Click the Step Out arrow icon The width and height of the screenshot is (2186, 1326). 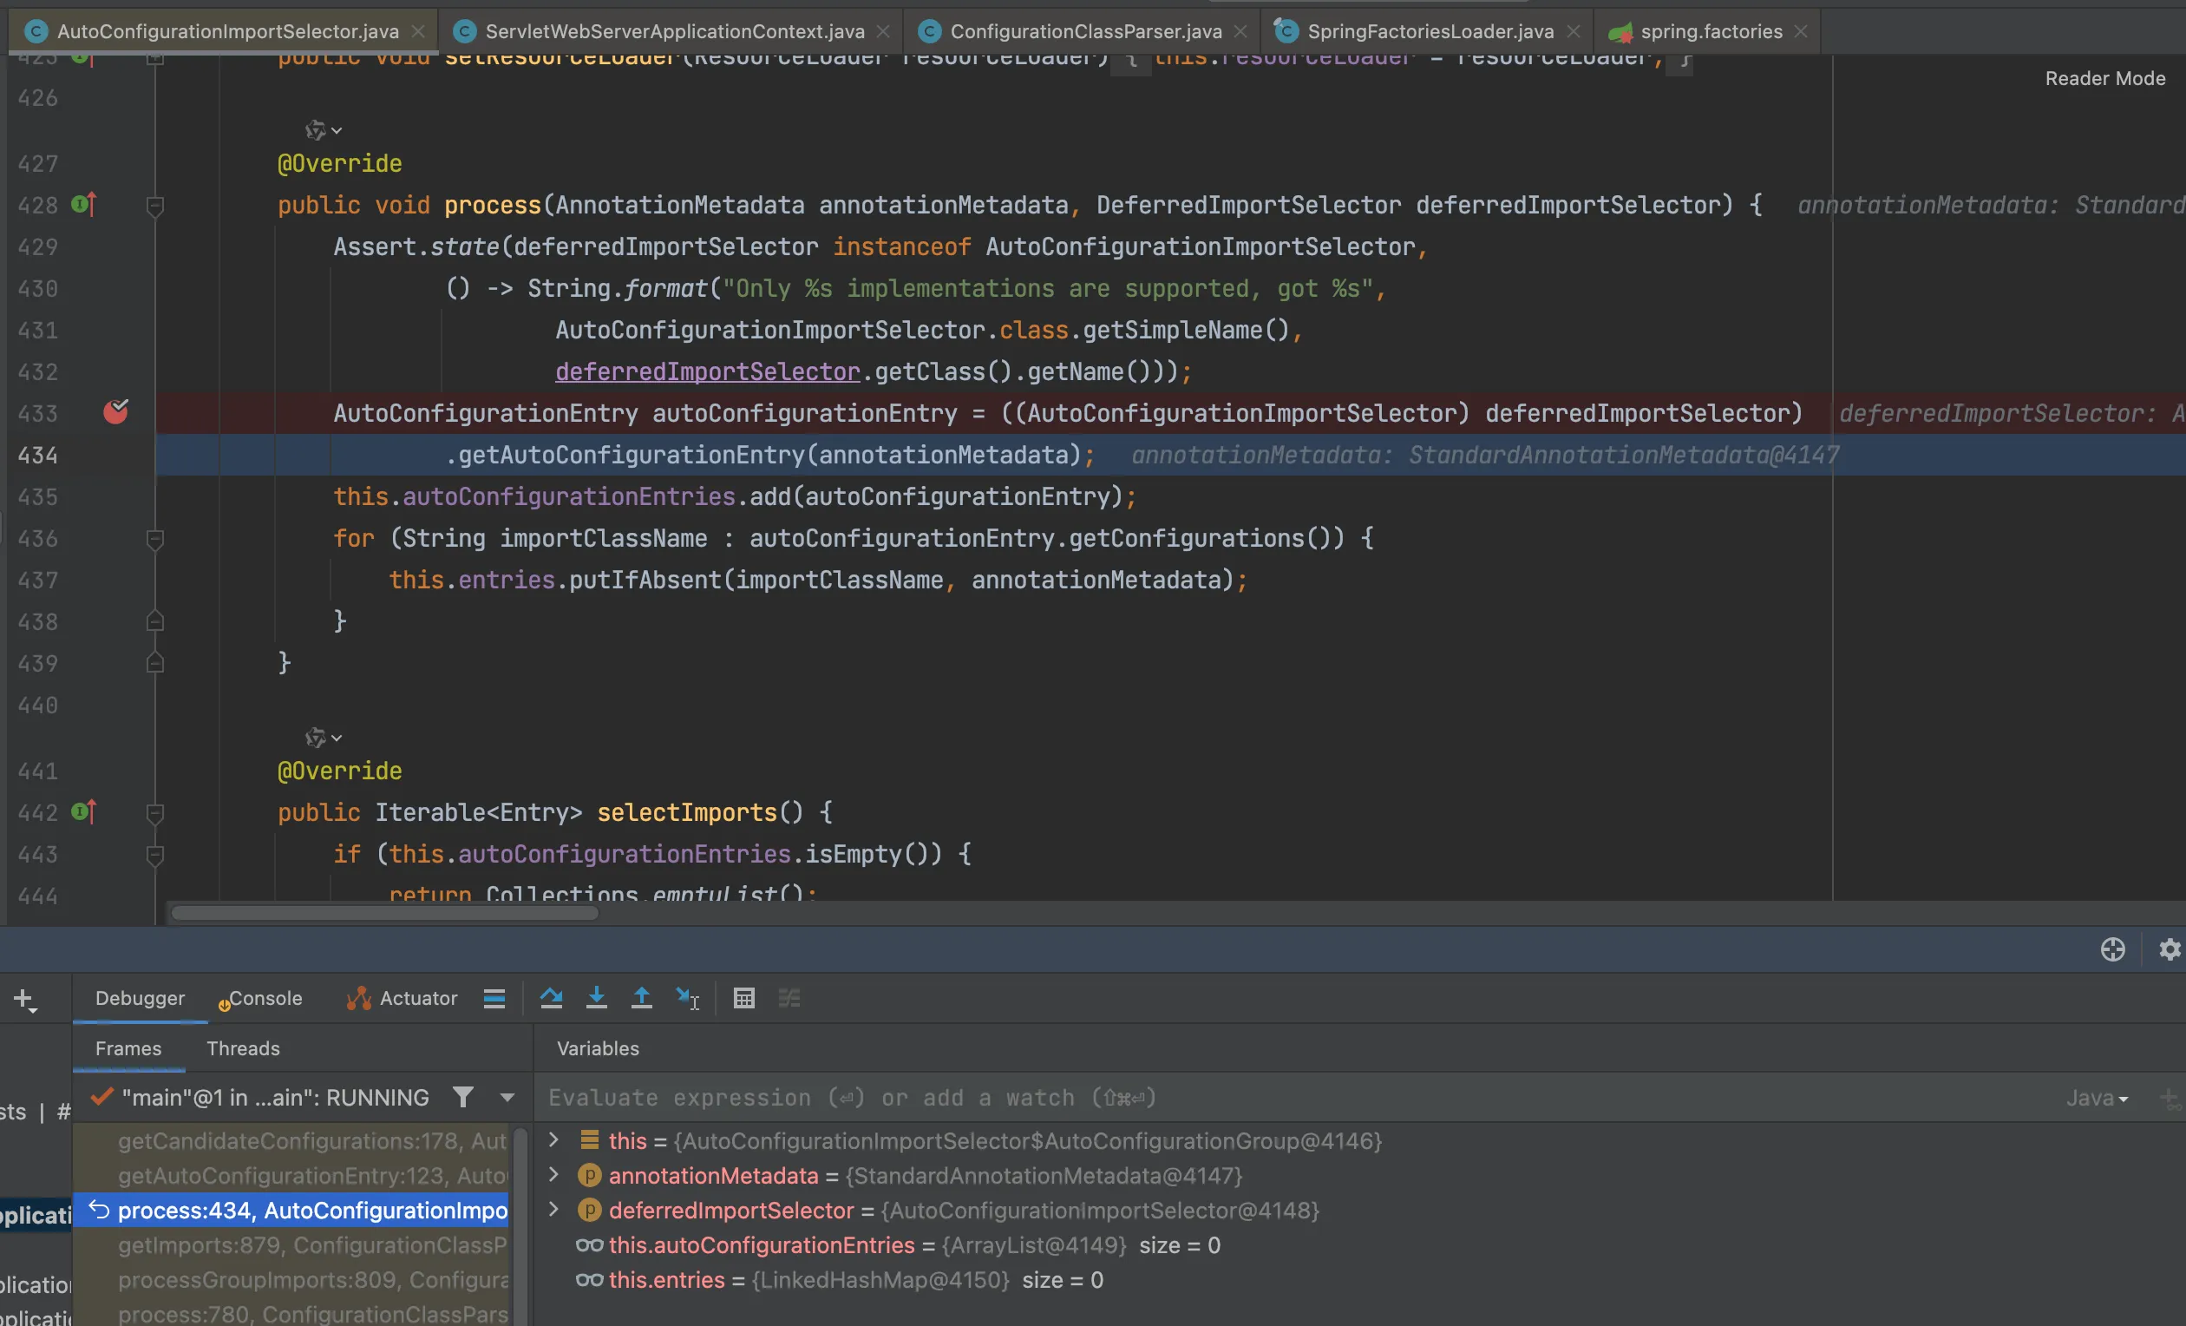641,998
